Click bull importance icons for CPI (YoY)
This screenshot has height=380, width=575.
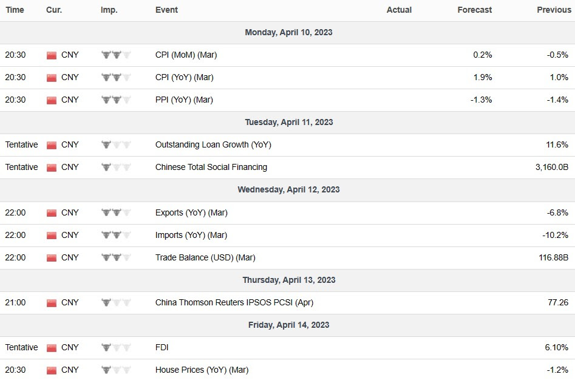[116, 78]
